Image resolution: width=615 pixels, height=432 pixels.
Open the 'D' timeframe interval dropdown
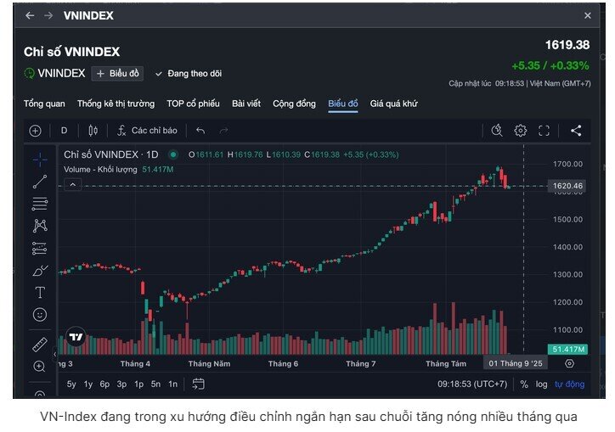click(64, 131)
